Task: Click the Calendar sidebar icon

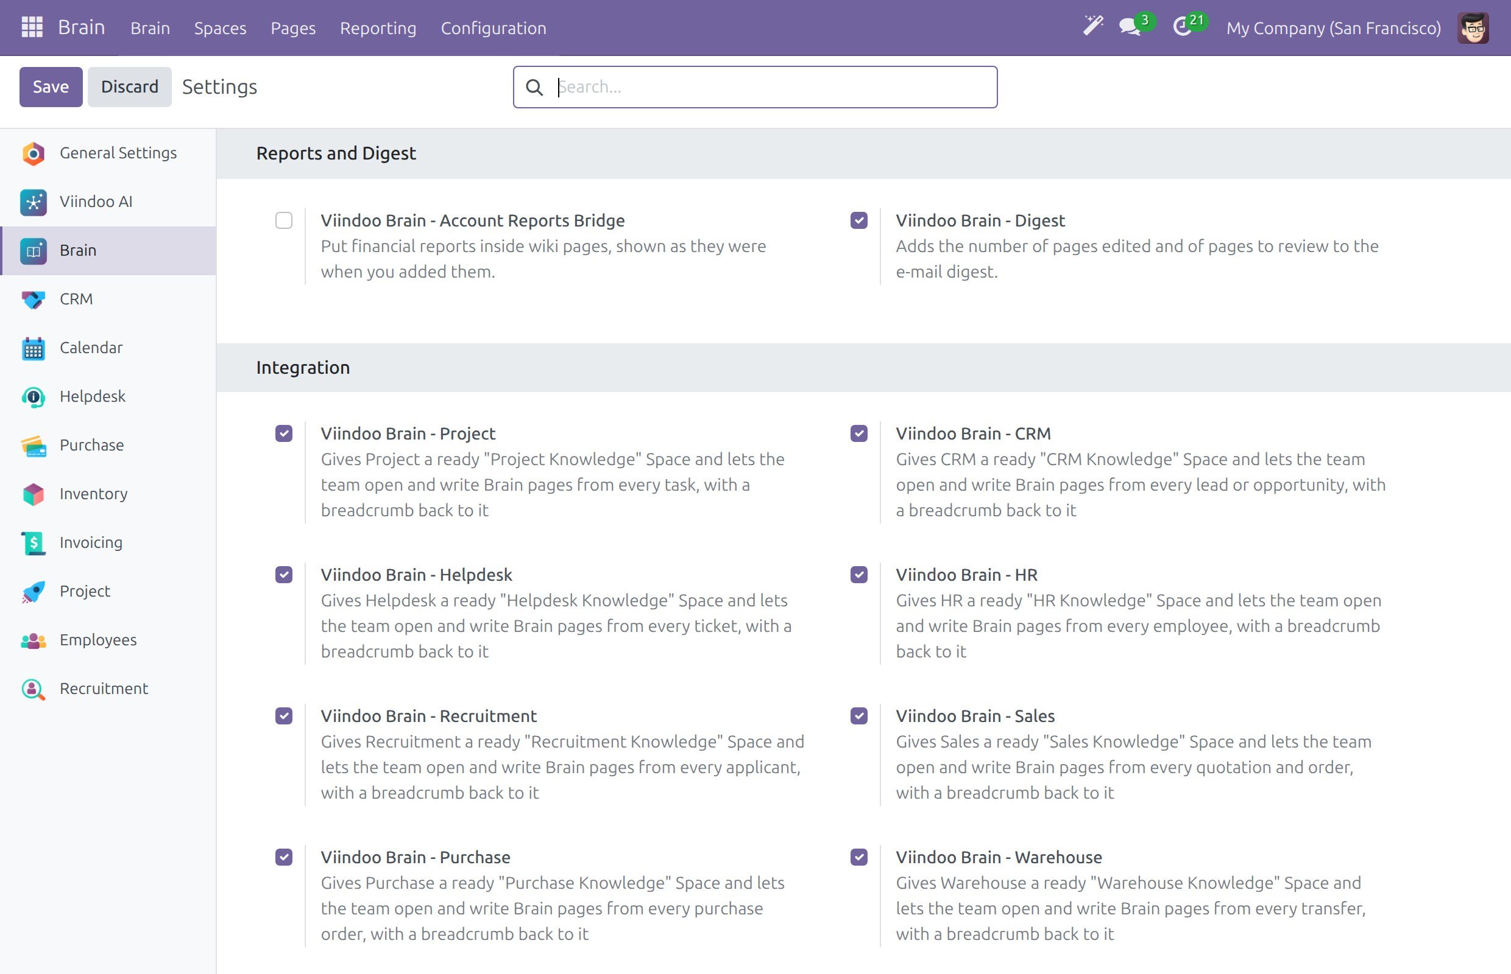Action: (x=33, y=348)
